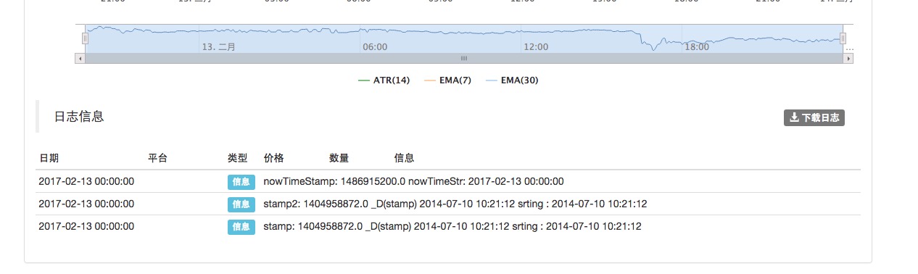Image resolution: width=918 pixels, height=274 pixels.
Task: Click the horizontal scrollbar thumb grip
Action: pyautogui.click(x=464, y=58)
